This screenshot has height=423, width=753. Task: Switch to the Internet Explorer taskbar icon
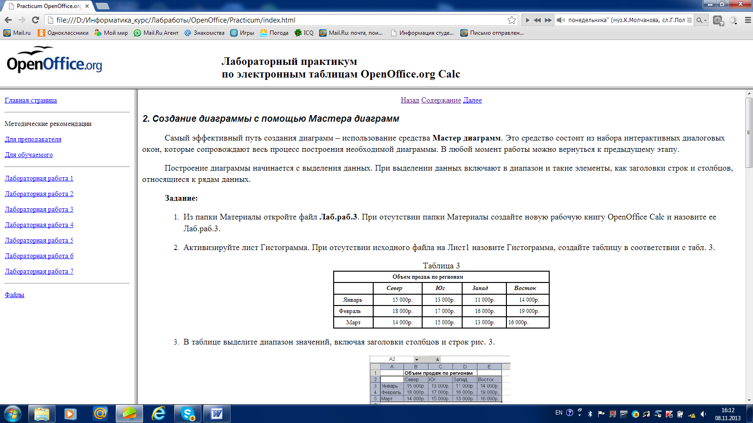[x=159, y=414]
